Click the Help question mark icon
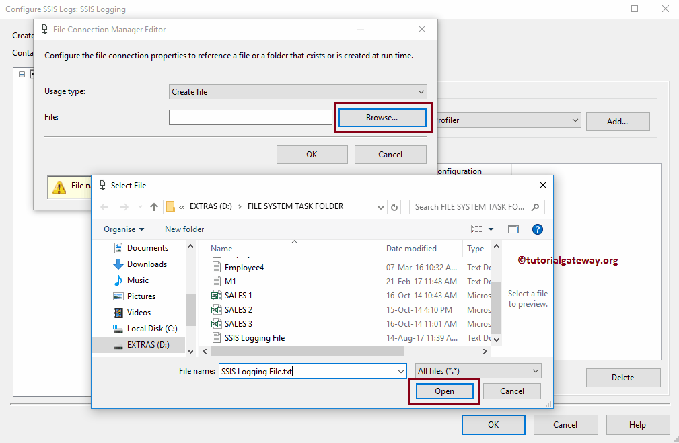 (x=536, y=229)
